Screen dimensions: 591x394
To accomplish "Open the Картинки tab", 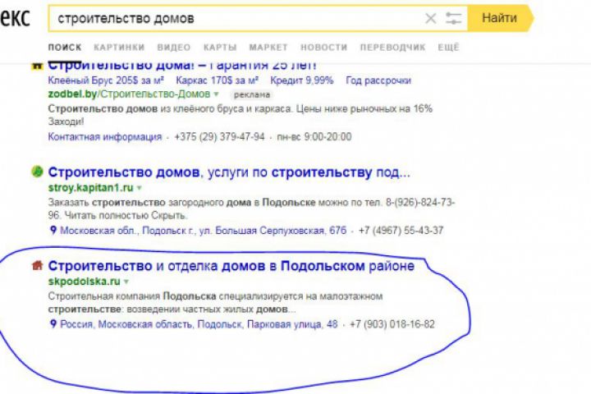I will pyautogui.click(x=119, y=48).
